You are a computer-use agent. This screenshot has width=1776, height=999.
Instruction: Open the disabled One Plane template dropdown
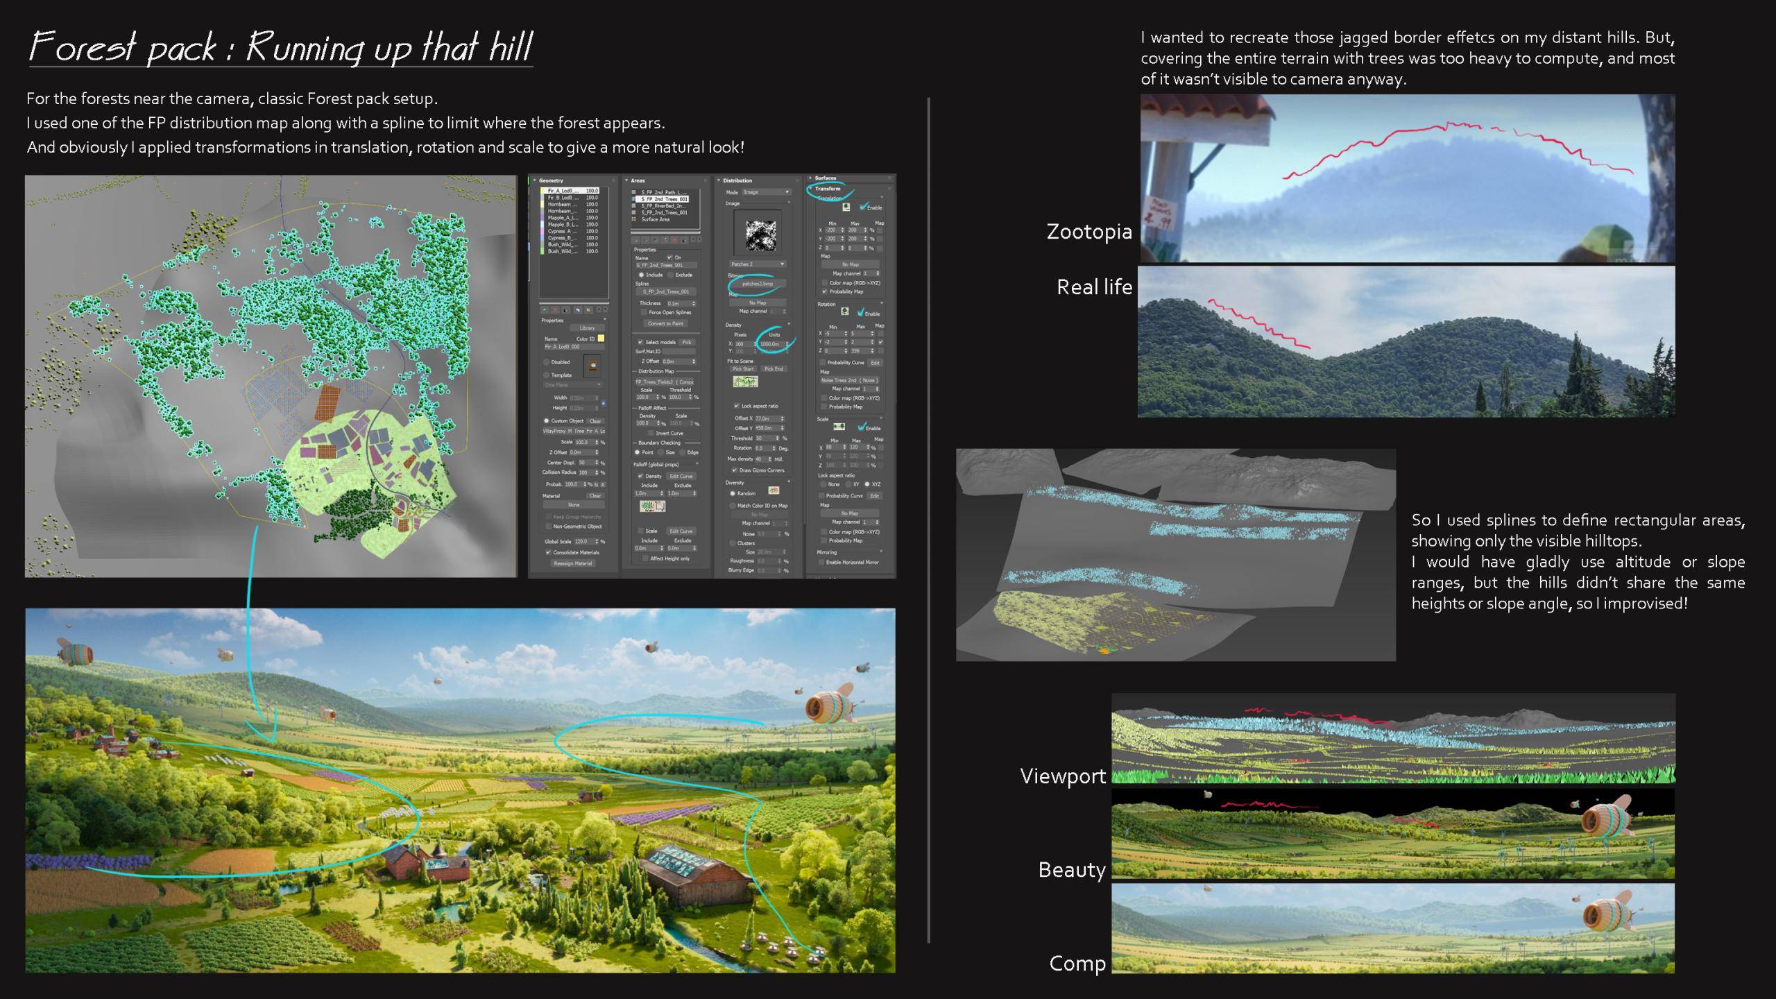click(573, 385)
